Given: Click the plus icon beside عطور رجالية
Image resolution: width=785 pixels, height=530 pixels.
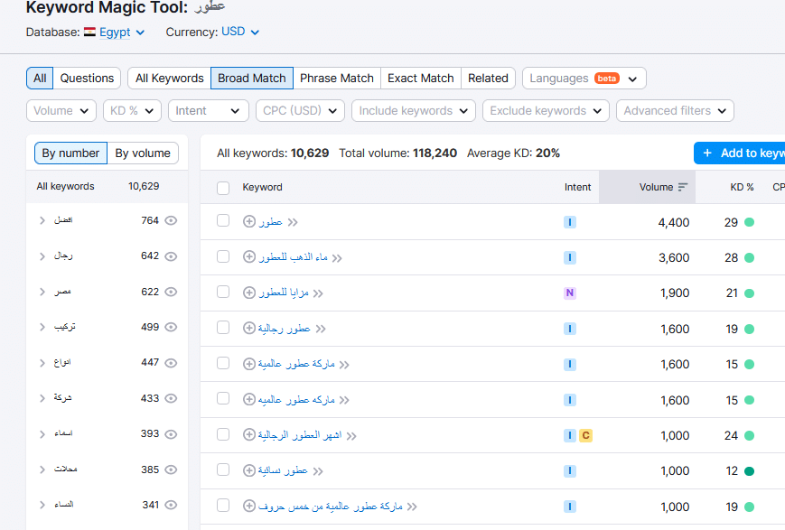Looking at the screenshot, I should point(249,329).
